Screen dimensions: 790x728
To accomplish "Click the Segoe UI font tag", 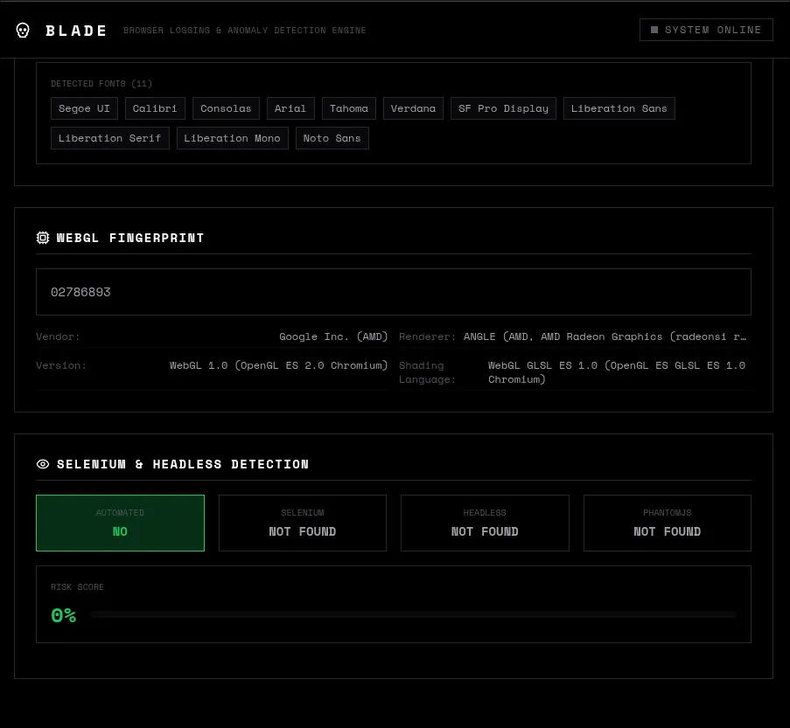I will pos(84,108).
